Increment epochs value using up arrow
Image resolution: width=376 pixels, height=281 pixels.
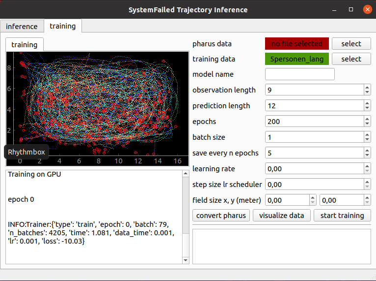pos(367,119)
